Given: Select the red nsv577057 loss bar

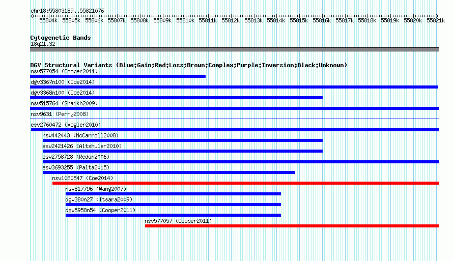Looking at the screenshot, I should (x=292, y=226).
